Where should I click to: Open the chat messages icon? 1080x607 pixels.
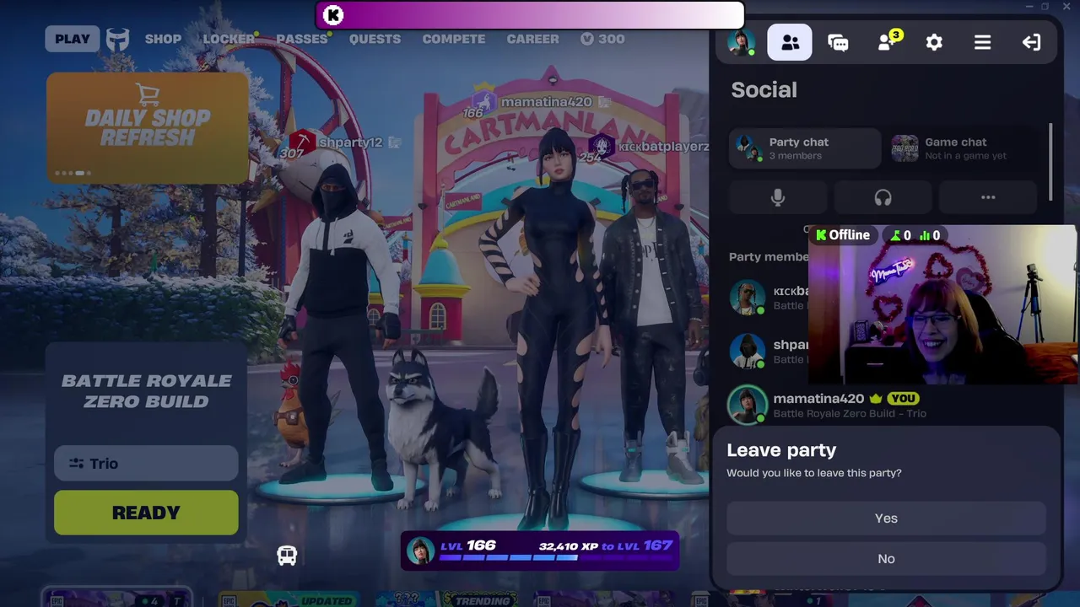(x=838, y=42)
